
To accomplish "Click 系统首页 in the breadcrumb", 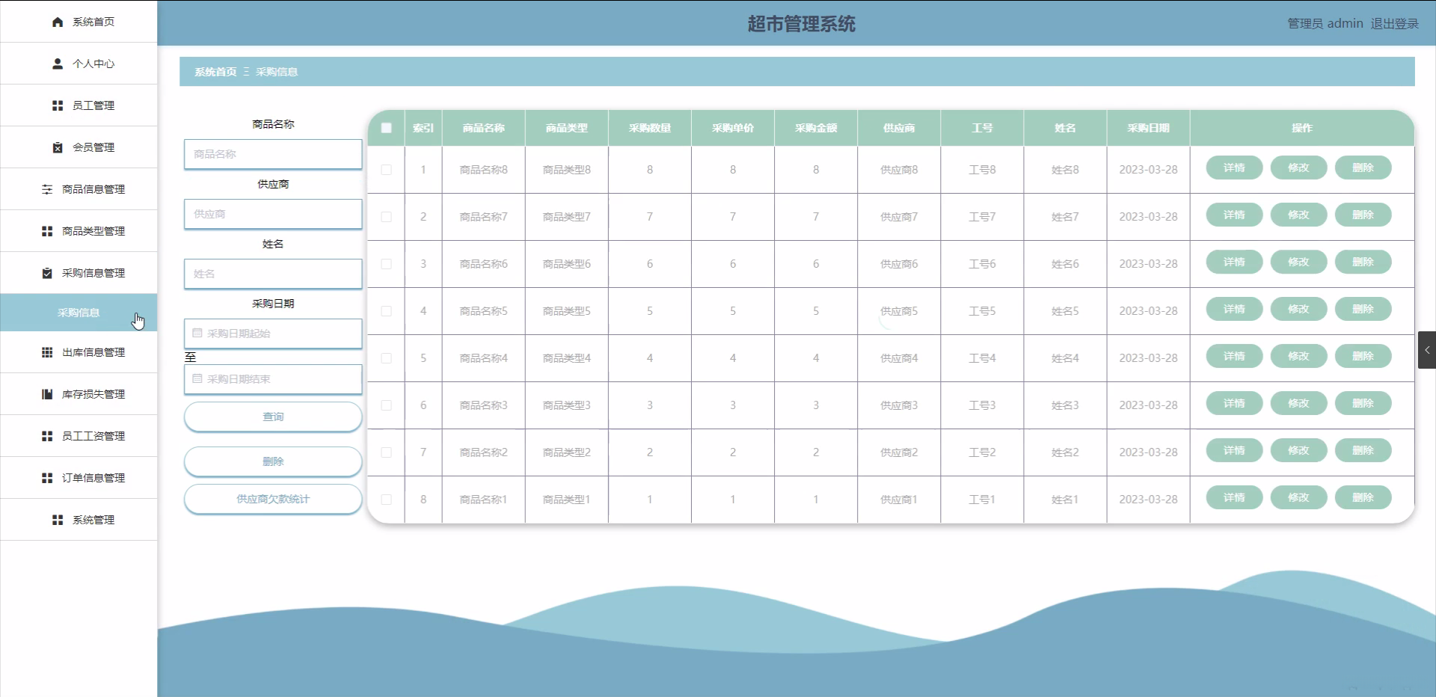I will (215, 72).
